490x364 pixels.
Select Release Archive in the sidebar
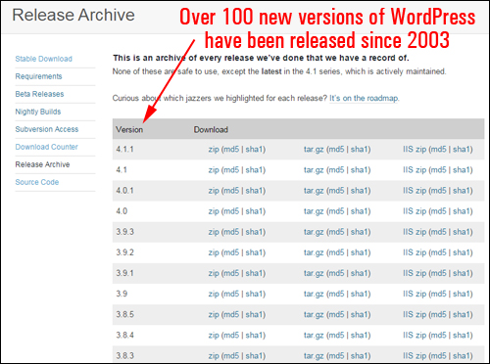[x=42, y=164]
